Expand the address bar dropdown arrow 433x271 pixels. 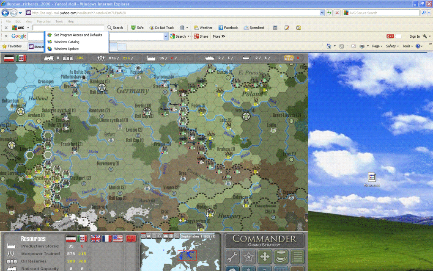coord(322,13)
